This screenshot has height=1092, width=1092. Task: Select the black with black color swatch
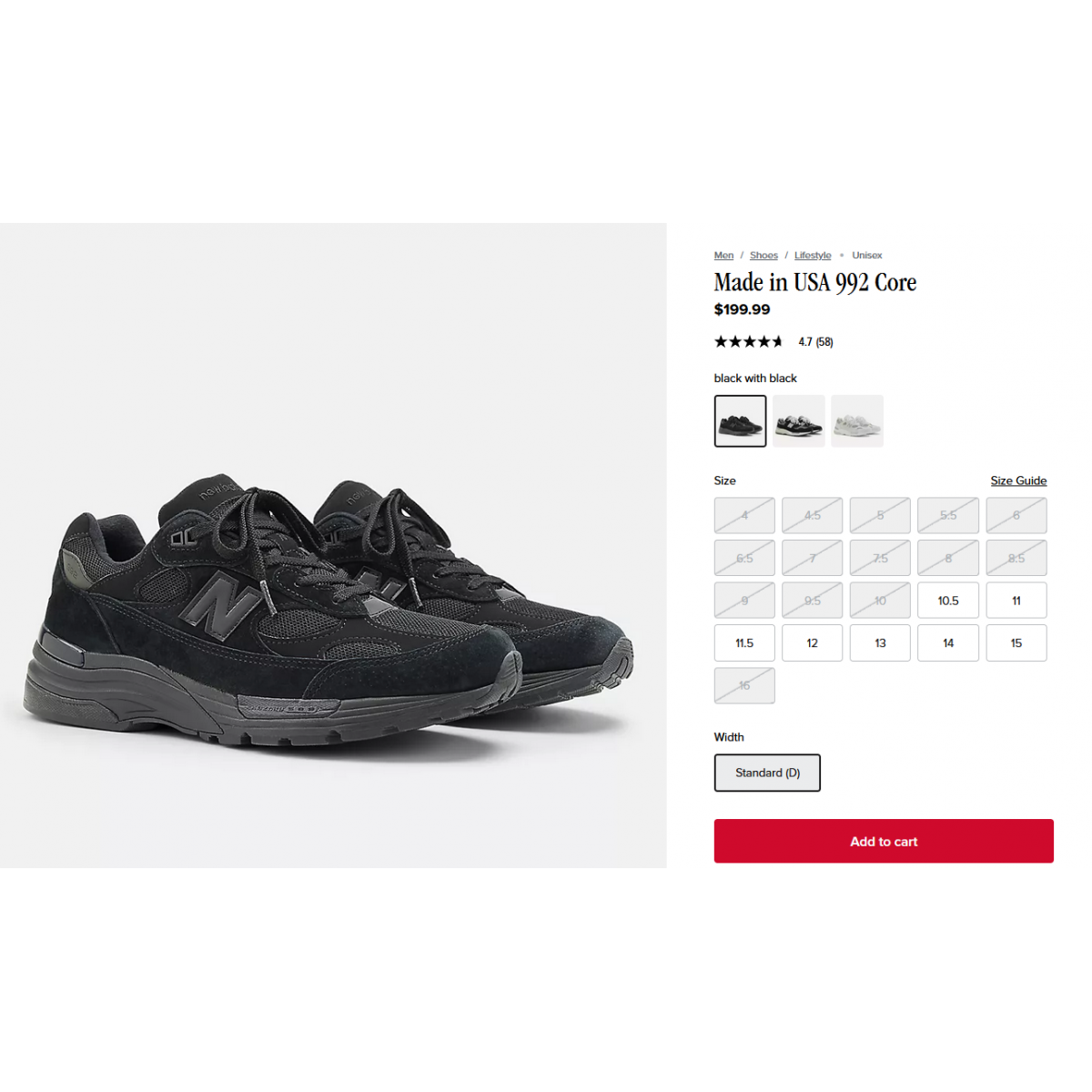coord(740,420)
